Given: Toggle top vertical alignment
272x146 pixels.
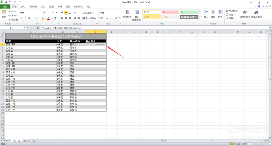Looking at the screenshot, I should (62, 13).
